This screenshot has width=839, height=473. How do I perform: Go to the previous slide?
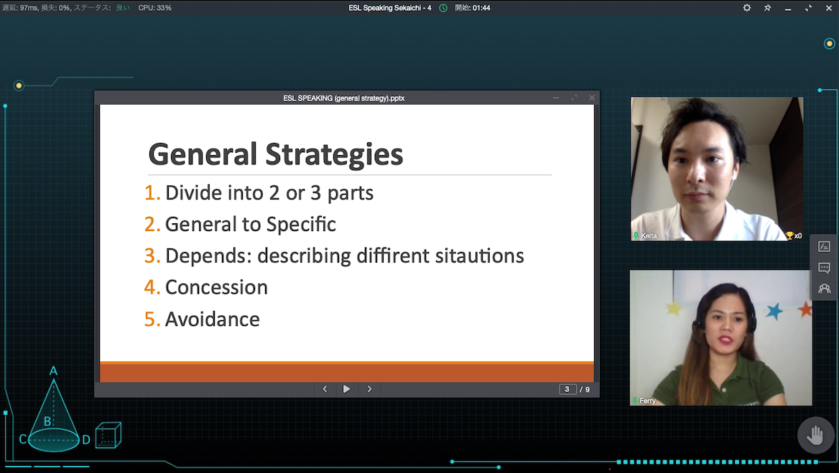click(325, 389)
